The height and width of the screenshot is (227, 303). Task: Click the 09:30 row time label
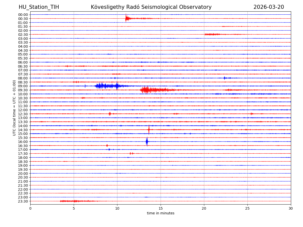[x=23, y=90]
